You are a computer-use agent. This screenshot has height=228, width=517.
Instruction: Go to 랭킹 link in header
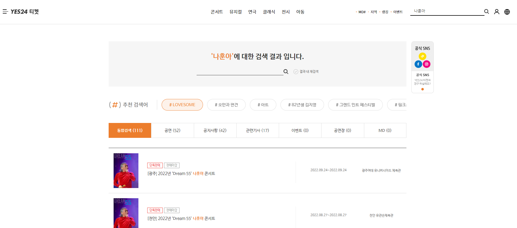coord(385,12)
